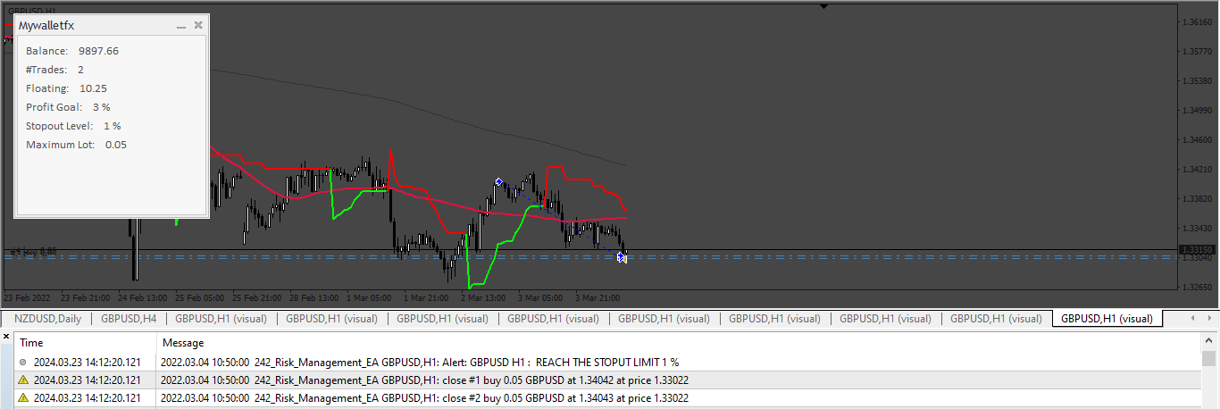
Task: Click the 3 Mar 21:00 time label
Action: tap(597, 297)
